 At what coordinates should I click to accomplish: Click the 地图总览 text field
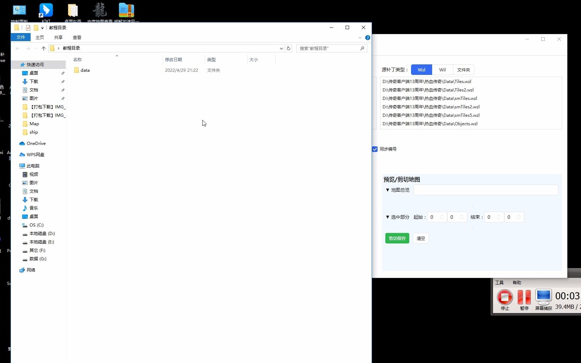[x=486, y=190]
